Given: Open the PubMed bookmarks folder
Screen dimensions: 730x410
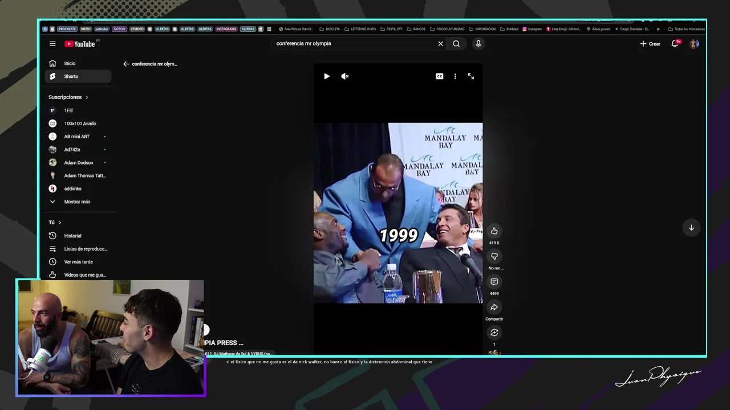Looking at the screenshot, I should 509,29.
